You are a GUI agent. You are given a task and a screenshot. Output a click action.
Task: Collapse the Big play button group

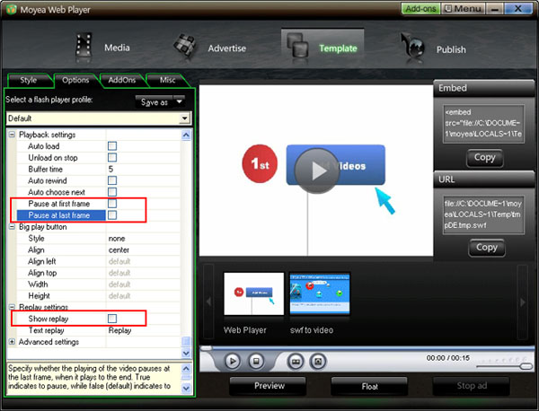click(x=12, y=227)
